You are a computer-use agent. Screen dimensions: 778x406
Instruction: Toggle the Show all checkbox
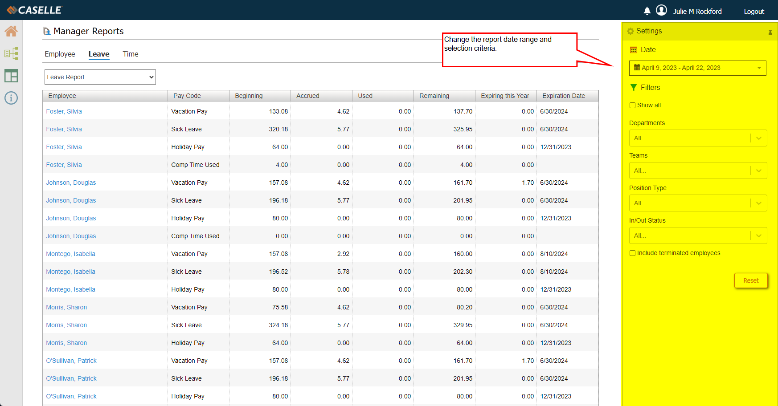coord(632,106)
